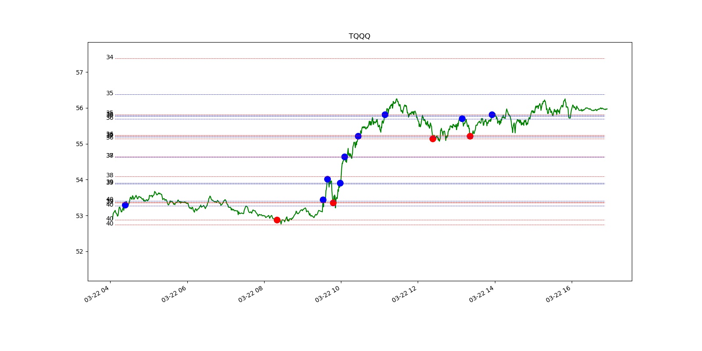The width and height of the screenshot is (702, 351).
Task: Select the red marker after 12:00 near 55.15
Action: (x=433, y=139)
